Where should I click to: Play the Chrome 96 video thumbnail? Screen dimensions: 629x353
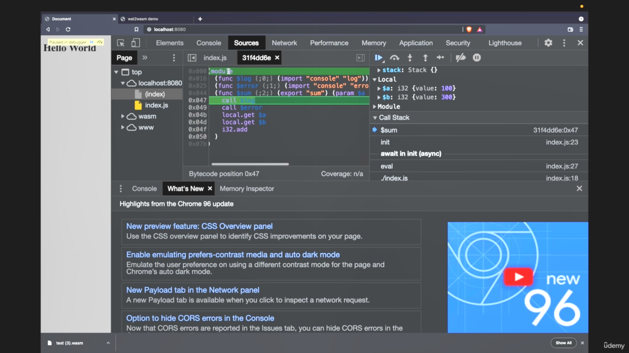(518, 277)
